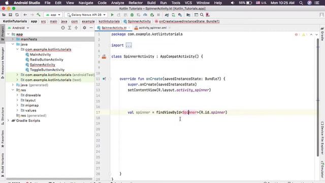Collapse the app module tree node

[x=8, y=34]
